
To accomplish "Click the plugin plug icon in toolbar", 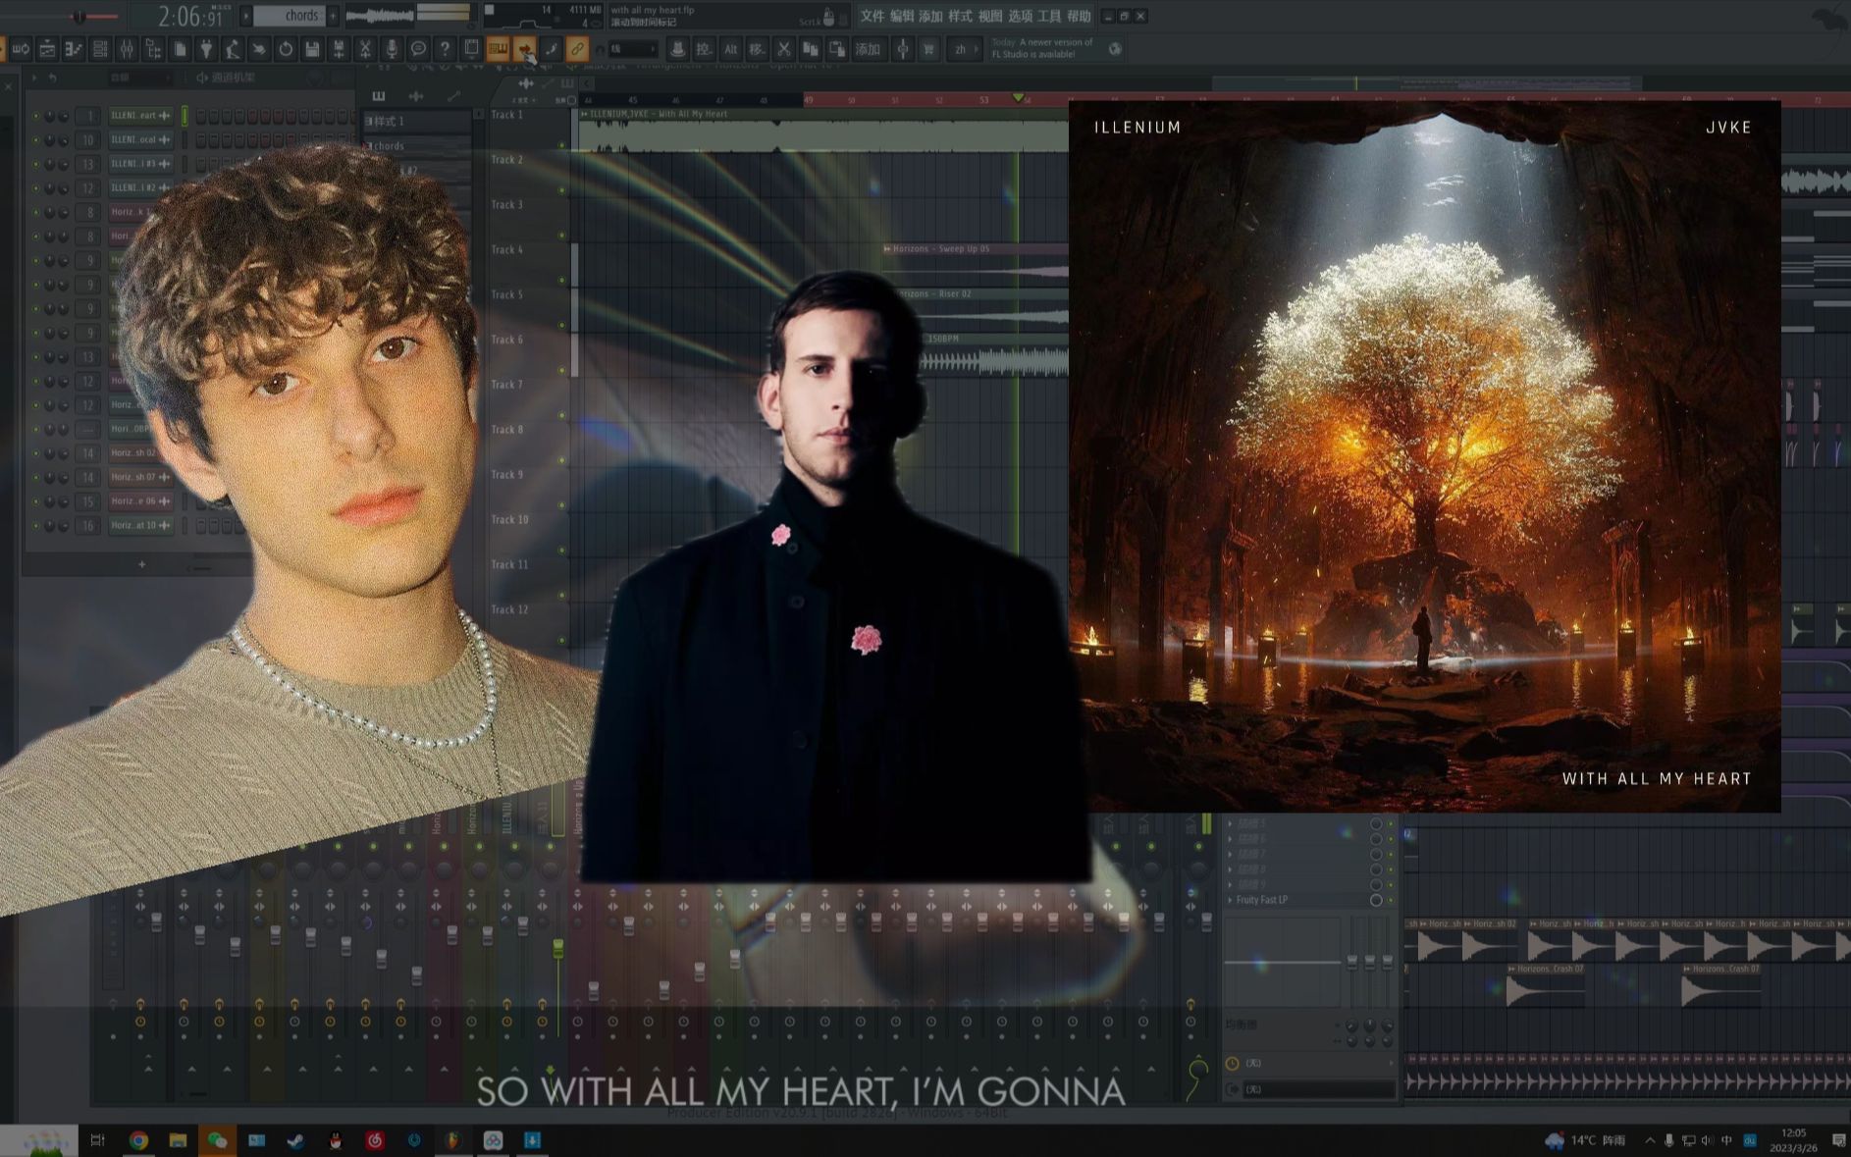I will 206,49.
